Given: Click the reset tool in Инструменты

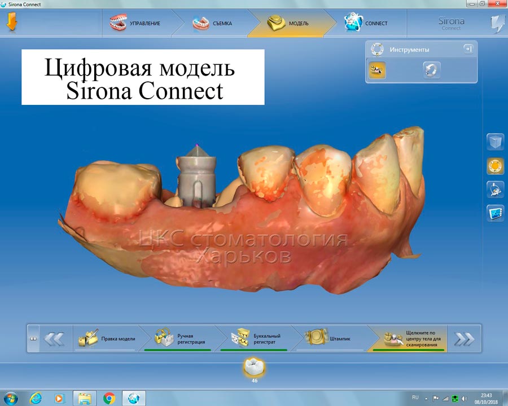Looking at the screenshot, I should pos(432,69).
